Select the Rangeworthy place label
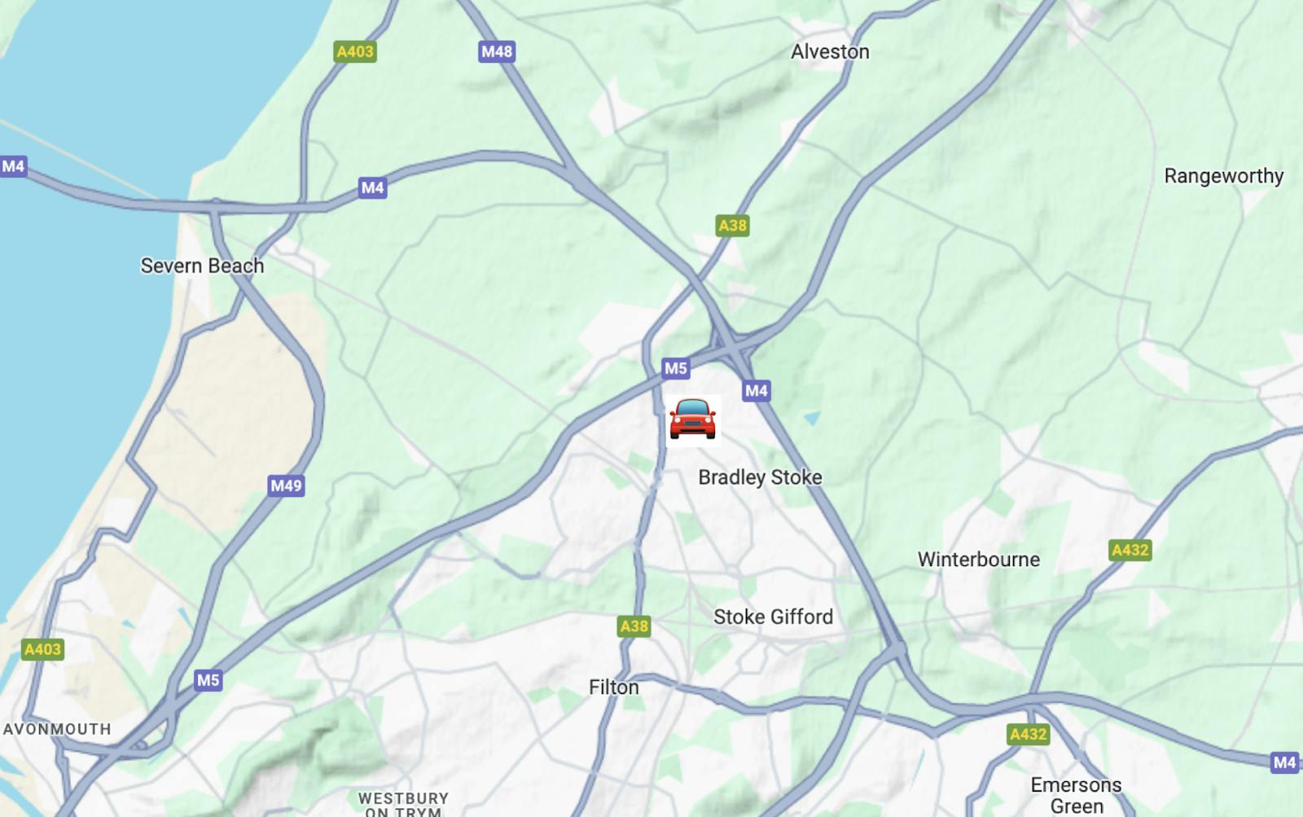This screenshot has width=1303, height=817. [x=1223, y=176]
